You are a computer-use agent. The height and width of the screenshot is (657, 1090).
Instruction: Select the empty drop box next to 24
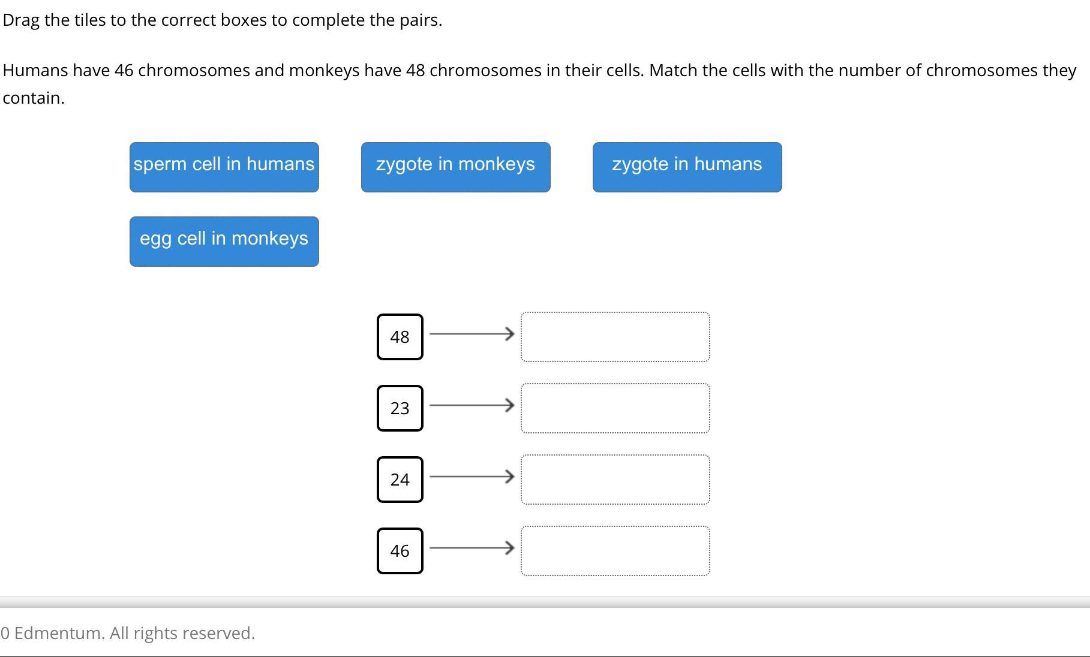point(615,480)
